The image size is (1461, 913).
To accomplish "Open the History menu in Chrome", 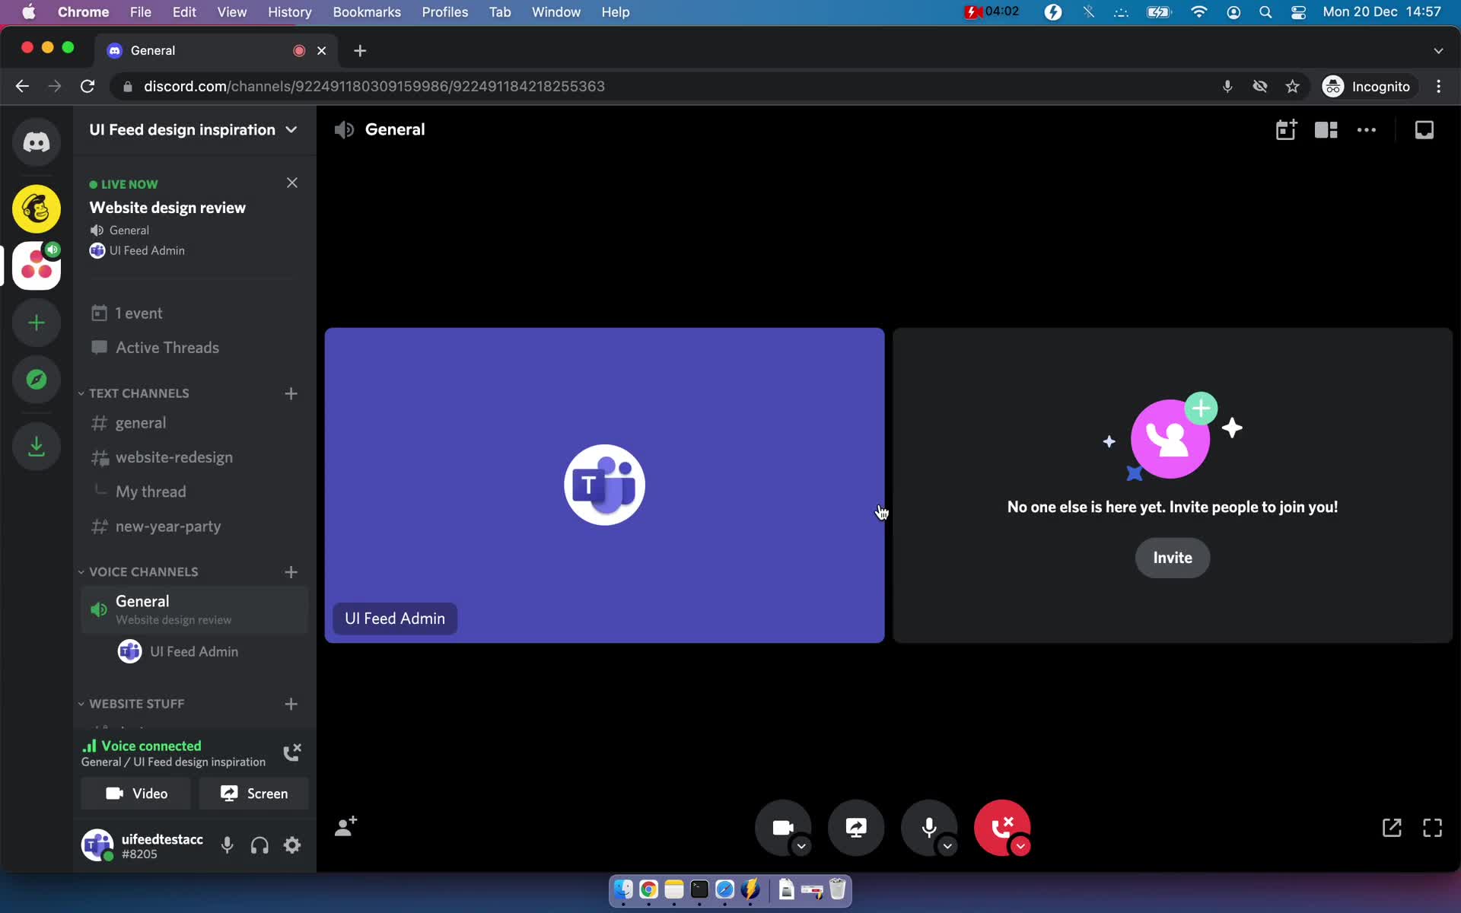I will (x=289, y=11).
